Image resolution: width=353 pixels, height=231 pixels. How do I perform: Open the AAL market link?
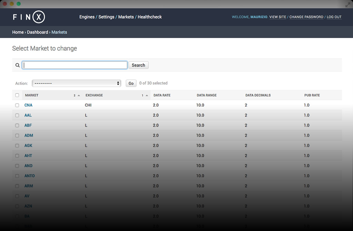tap(28, 115)
